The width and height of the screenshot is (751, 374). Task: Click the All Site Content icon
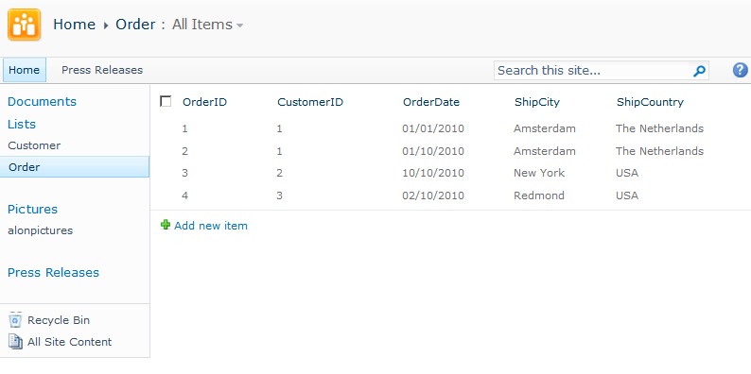tap(15, 342)
